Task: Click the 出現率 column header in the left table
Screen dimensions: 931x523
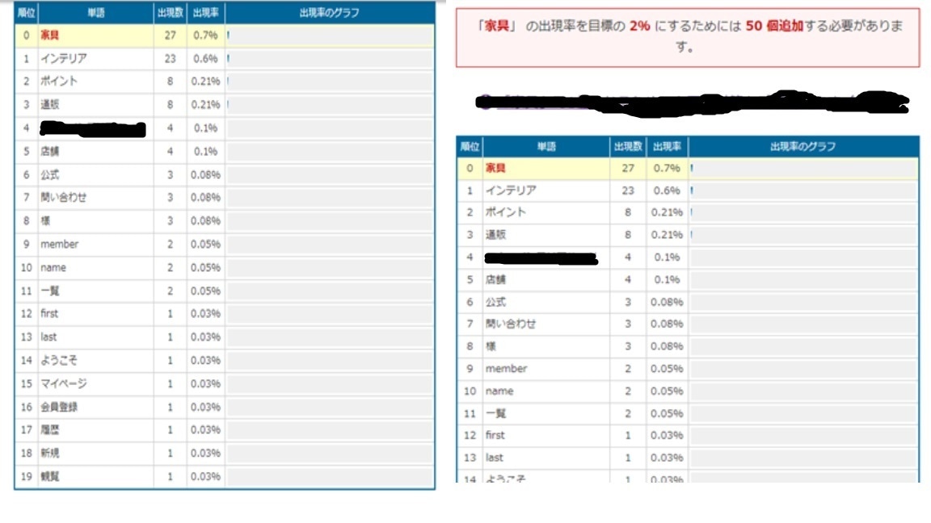Action: point(205,12)
